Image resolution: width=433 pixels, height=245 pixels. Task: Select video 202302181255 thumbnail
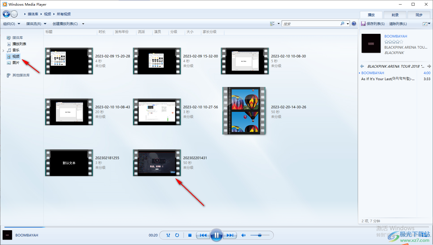[69, 163]
